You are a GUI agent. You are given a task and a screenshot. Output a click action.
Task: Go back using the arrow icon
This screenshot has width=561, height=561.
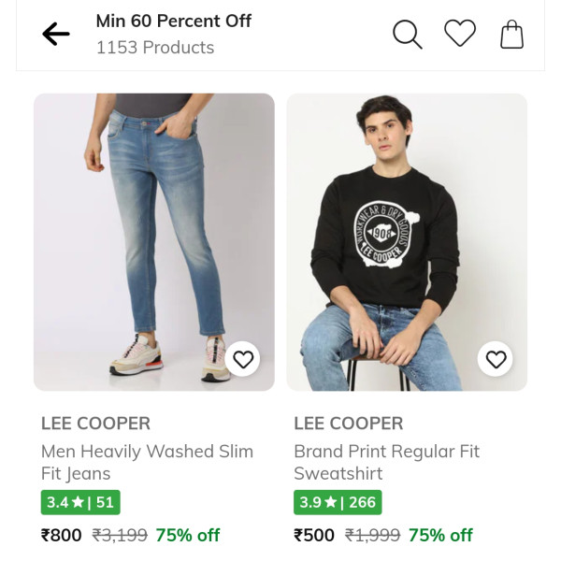[x=56, y=35]
